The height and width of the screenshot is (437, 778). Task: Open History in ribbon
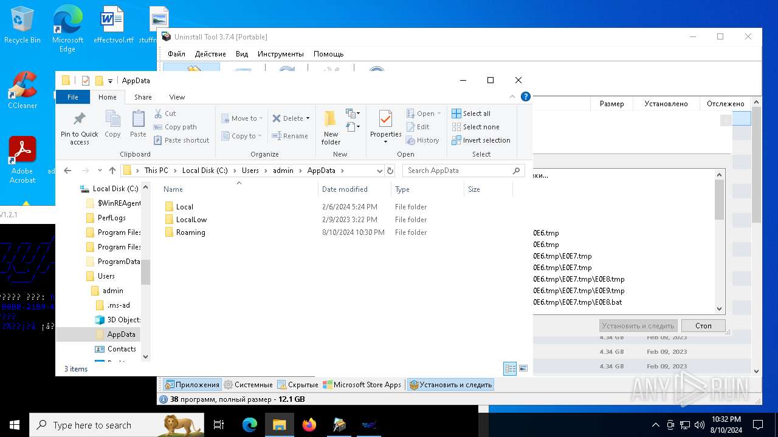[422, 140]
